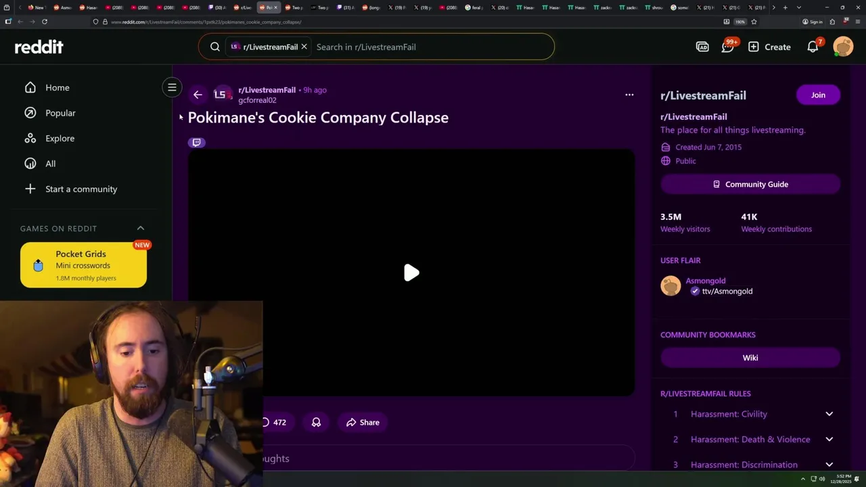866x487 pixels.
Task: Expand rule 1 Harassment: Civility
Action: click(750, 414)
